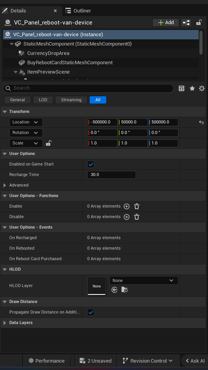Image resolution: width=208 pixels, height=370 pixels.
Task: Edit the Location X value field
Action: click(102, 122)
